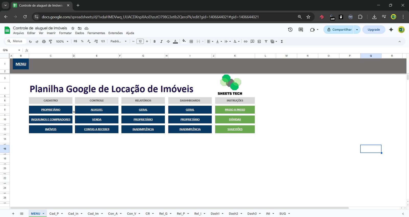
Task: Open the version history clock icon
Action: coord(290,30)
